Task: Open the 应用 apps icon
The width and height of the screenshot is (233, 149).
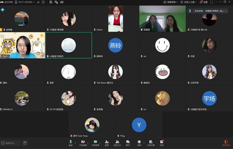Action: click(x=161, y=143)
